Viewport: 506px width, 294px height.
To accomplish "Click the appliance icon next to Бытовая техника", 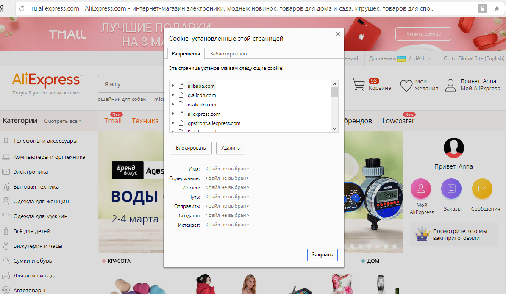I will point(6,186).
